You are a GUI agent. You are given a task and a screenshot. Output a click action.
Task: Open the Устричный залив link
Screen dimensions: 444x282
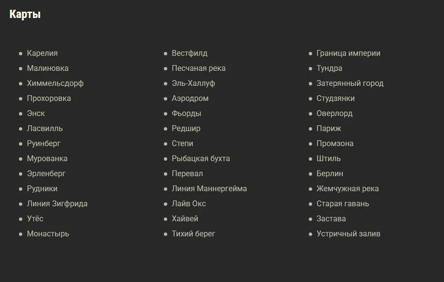pos(349,234)
